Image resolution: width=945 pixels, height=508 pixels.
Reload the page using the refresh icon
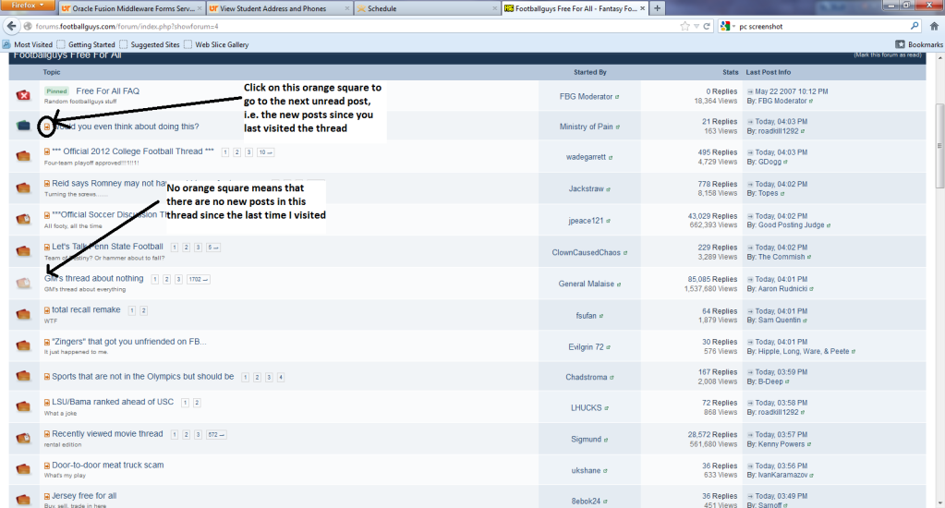coord(707,26)
